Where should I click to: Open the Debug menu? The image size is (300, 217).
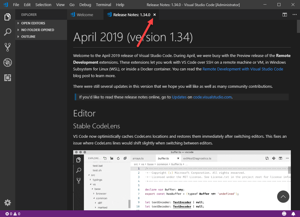point(85,5)
